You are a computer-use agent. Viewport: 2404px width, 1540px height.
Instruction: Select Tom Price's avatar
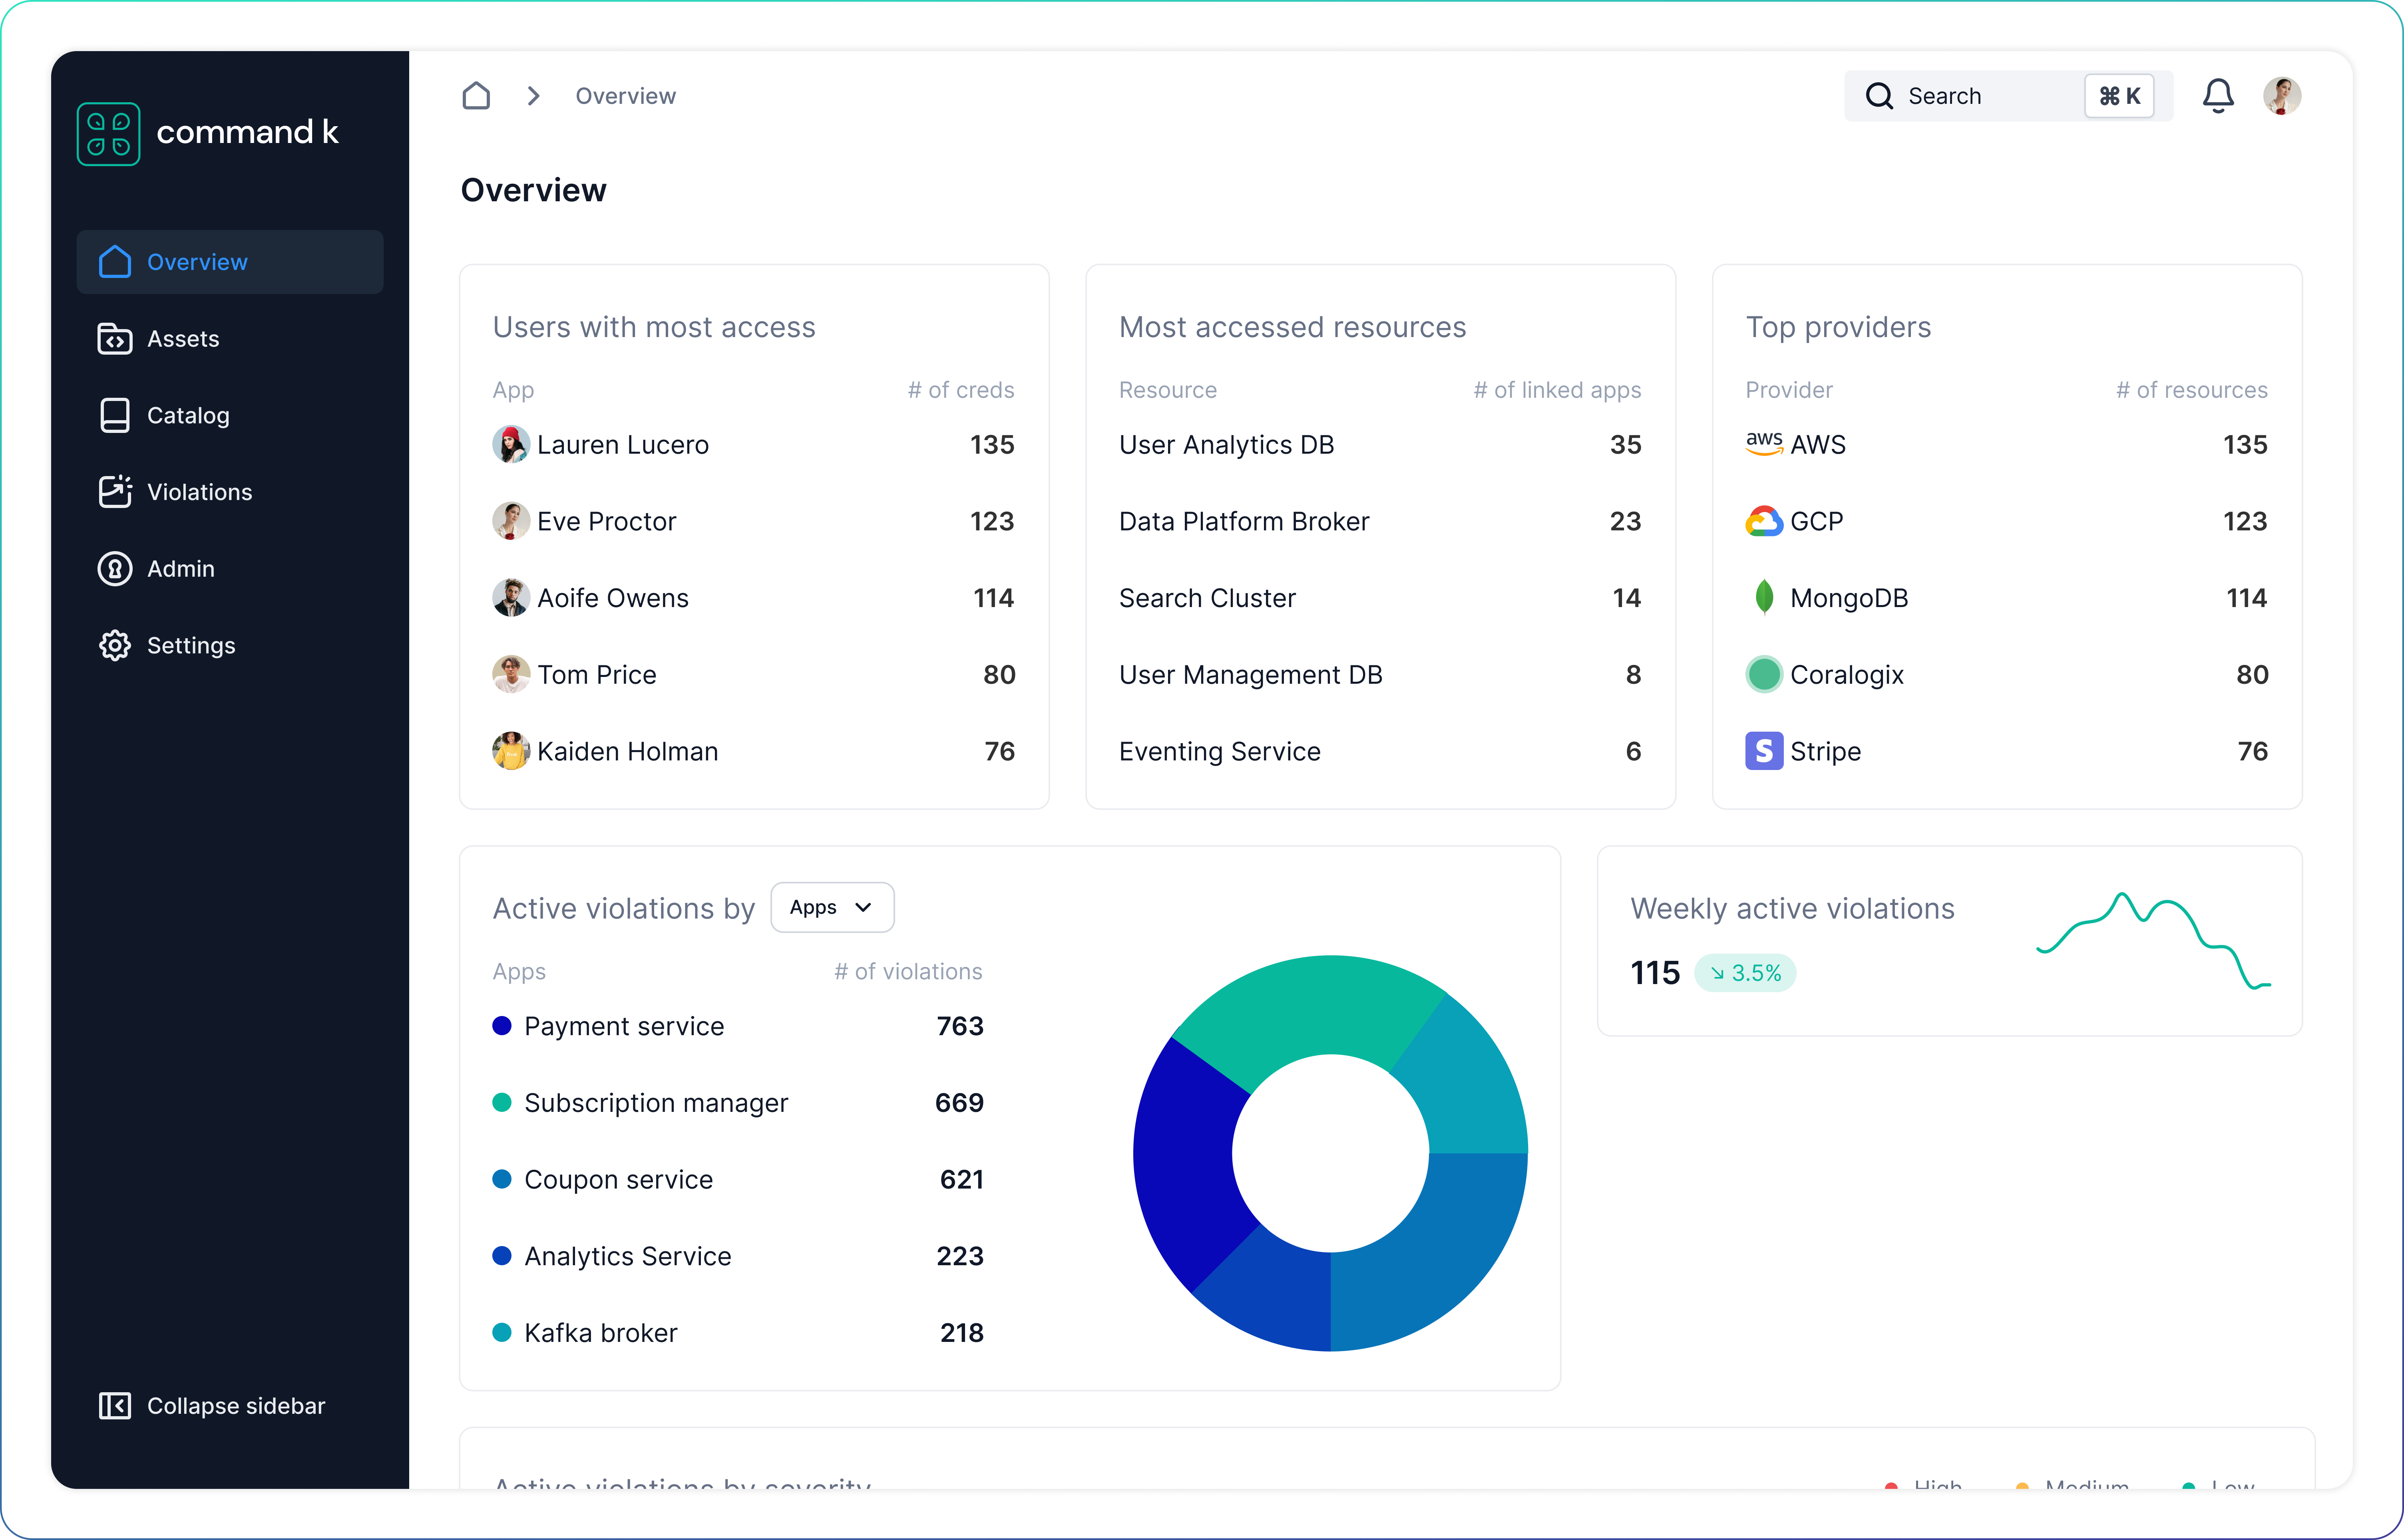pos(511,674)
